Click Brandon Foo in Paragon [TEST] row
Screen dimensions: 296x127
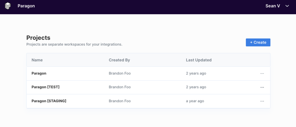point(120,87)
